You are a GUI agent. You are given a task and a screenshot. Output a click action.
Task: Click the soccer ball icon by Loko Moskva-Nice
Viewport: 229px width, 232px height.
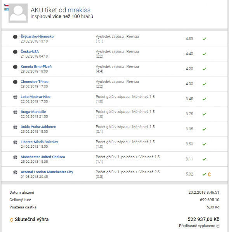[x=15, y=97]
